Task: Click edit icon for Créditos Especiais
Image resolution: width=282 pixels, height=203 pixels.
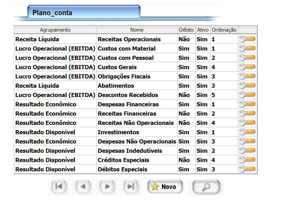Action: coord(247,160)
